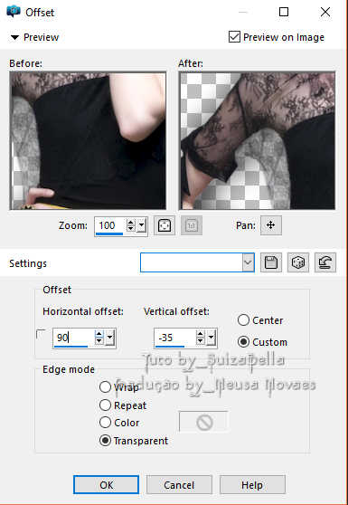Screen dimensions: 348x505
Task: Click the disabled edge color swatch
Action: pyautogui.click(x=204, y=423)
